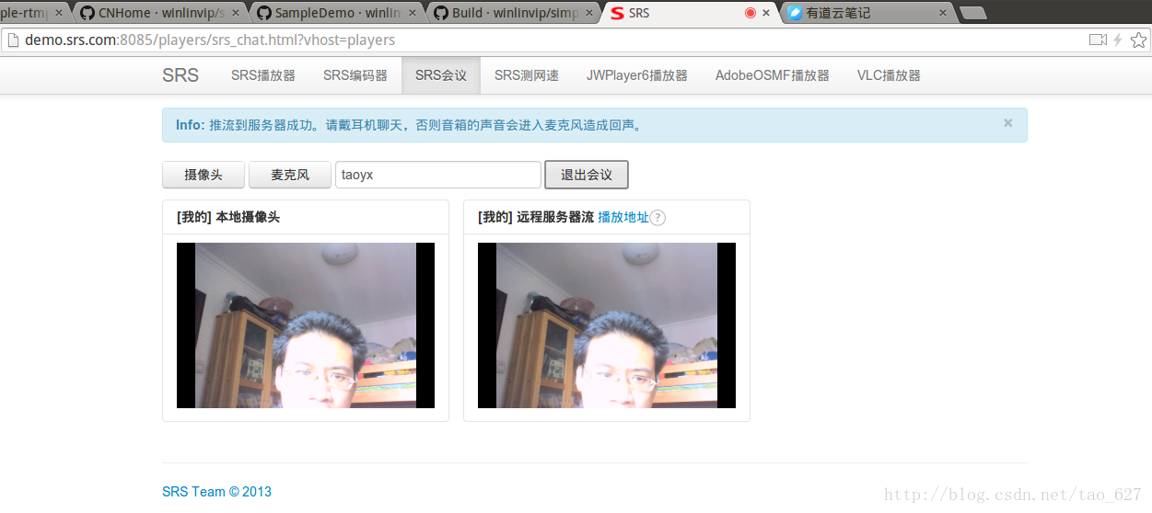The height and width of the screenshot is (513, 1152).
Task: Open a new browser tab
Action: 972,13
